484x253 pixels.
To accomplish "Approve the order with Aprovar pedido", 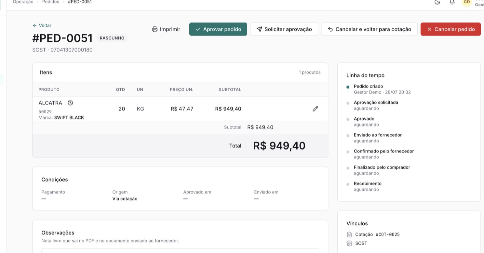I will 218,29.
